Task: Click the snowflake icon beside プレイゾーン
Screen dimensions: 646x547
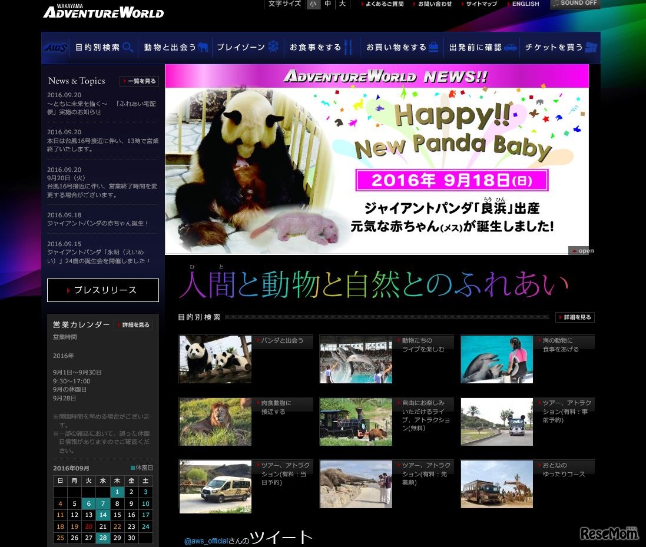Action: tap(271, 48)
